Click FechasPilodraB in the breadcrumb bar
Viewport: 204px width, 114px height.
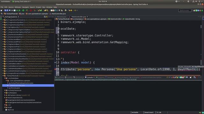pyautogui.click(x=12, y=14)
